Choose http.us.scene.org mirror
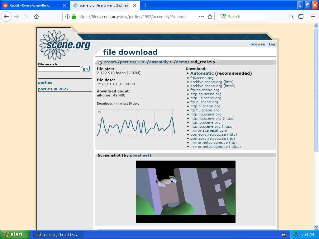This screenshot has width=319, height=239. coord(206,98)
